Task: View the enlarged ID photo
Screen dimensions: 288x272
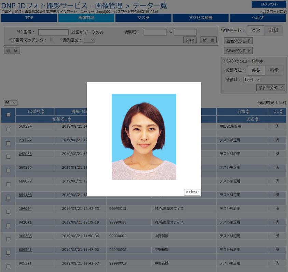Action: click(x=144, y=137)
